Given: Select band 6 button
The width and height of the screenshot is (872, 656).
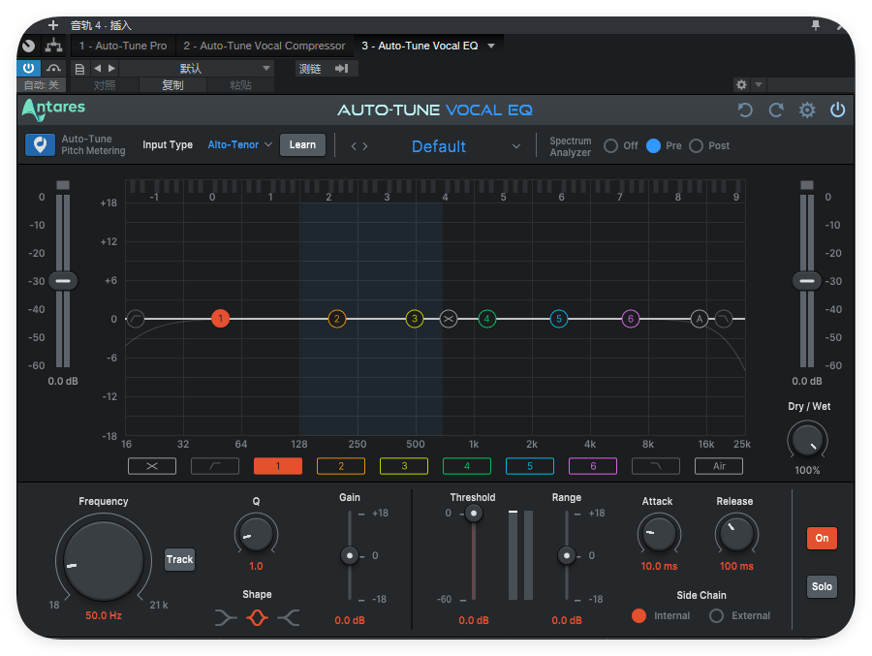Looking at the screenshot, I should click(x=593, y=466).
